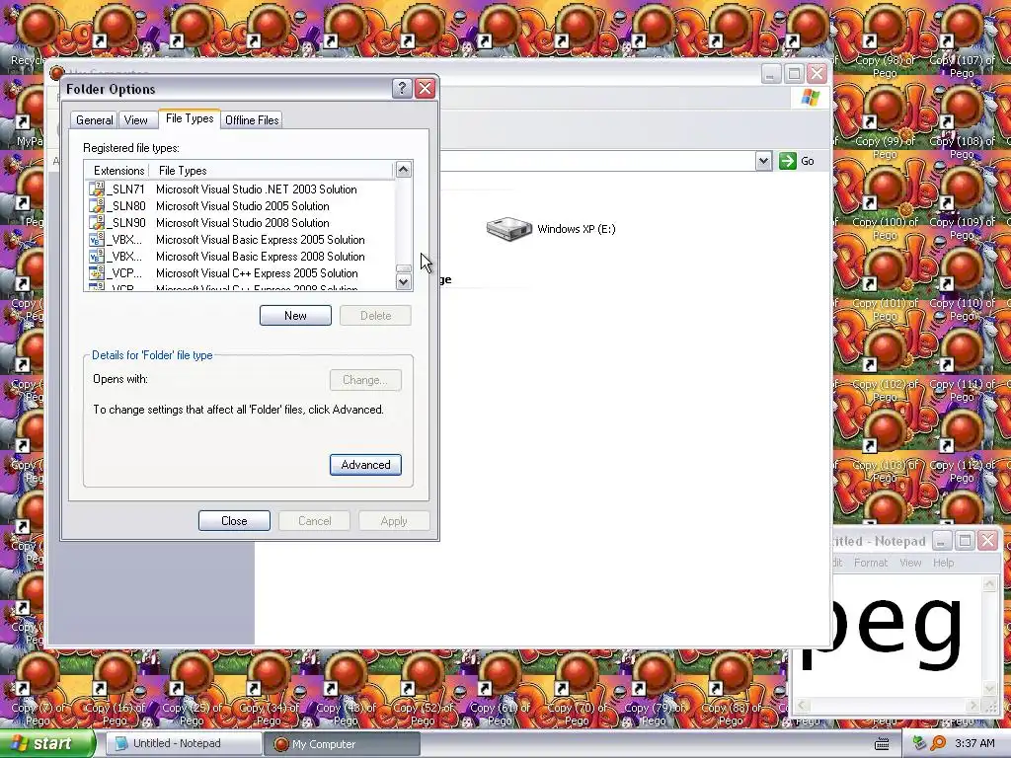Viewport: 1011px width, 758px height.
Task: Click the Safely Remove Hardware tray icon
Action: 919,743
